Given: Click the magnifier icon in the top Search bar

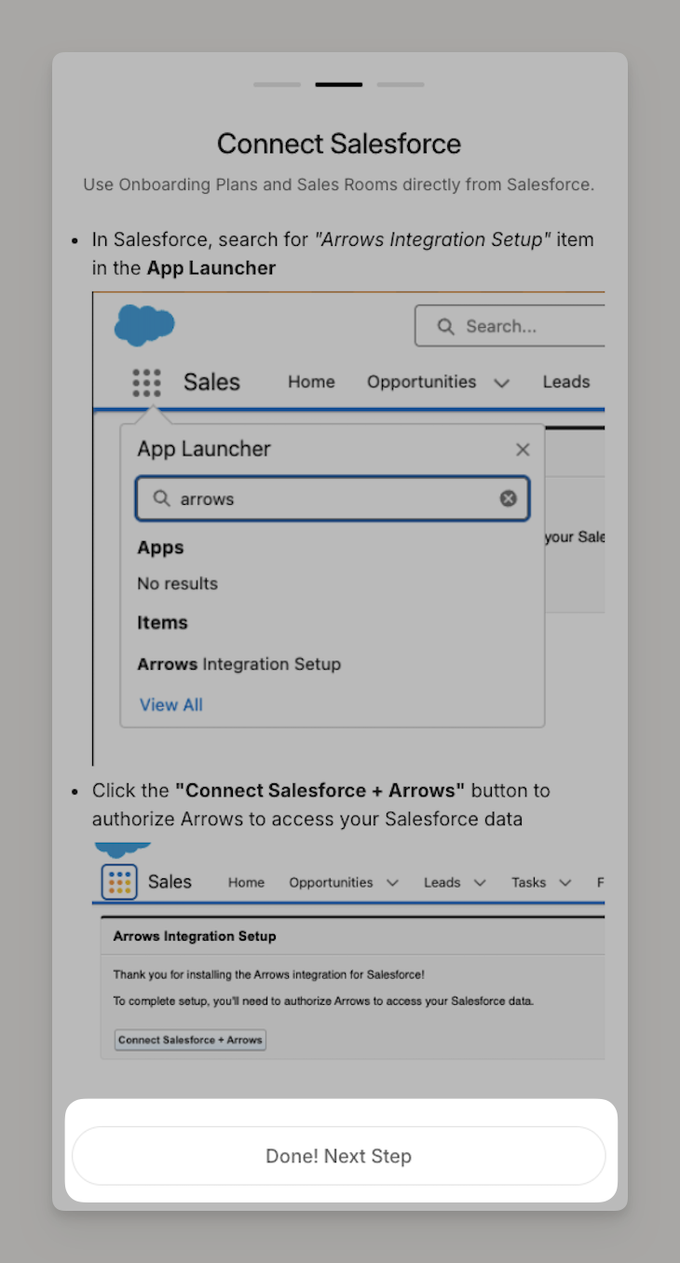Looking at the screenshot, I should [446, 326].
